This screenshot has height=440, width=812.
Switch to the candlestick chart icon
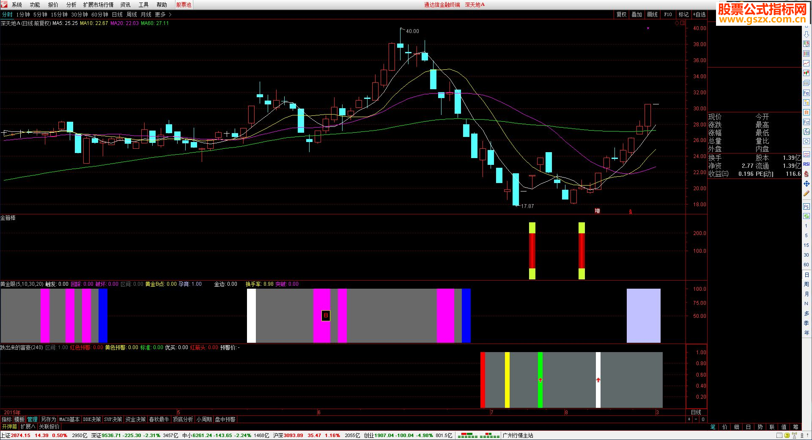pos(807,73)
